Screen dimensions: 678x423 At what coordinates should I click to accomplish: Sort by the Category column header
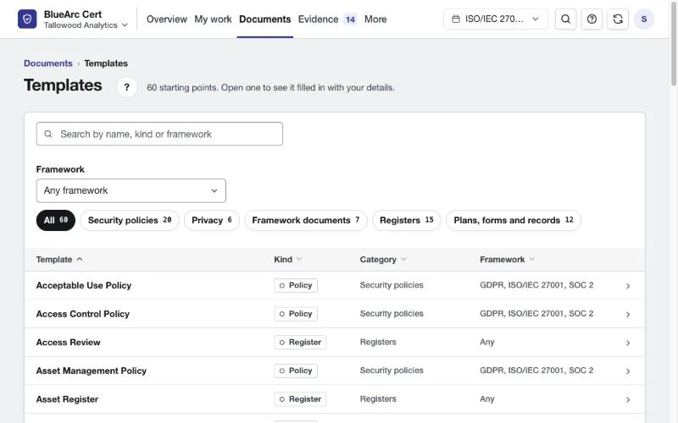tap(383, 260)
